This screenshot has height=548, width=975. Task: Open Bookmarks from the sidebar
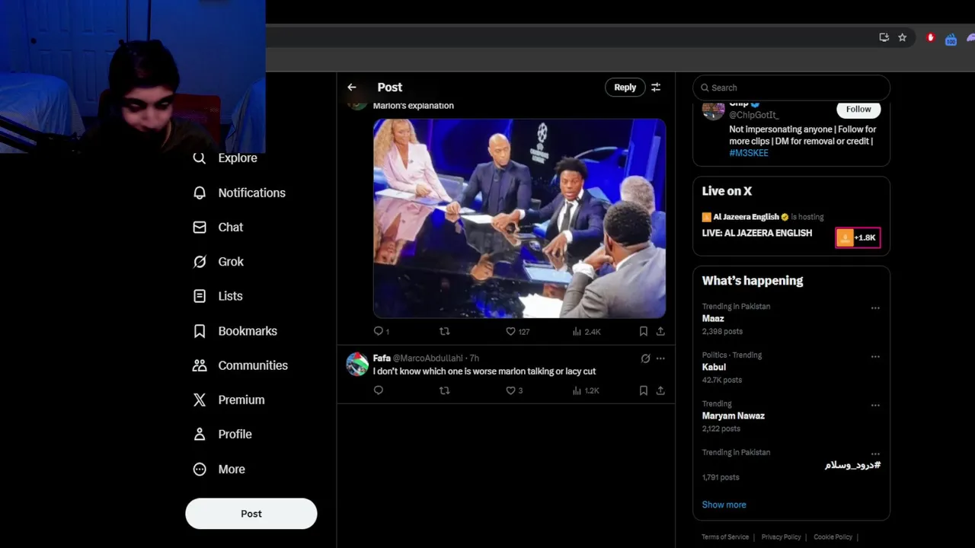[247, 331]
